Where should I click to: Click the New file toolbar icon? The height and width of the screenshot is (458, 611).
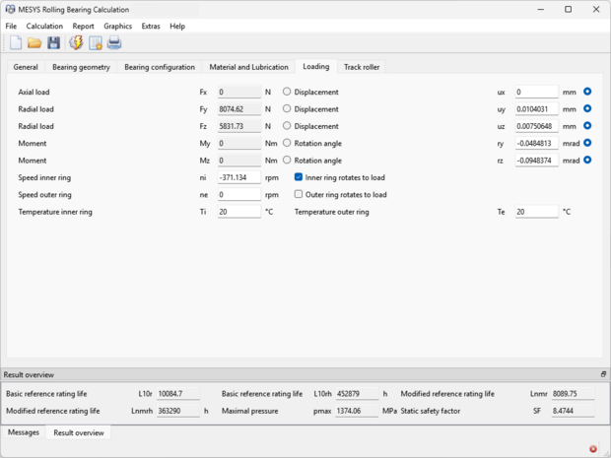point(16,42)
